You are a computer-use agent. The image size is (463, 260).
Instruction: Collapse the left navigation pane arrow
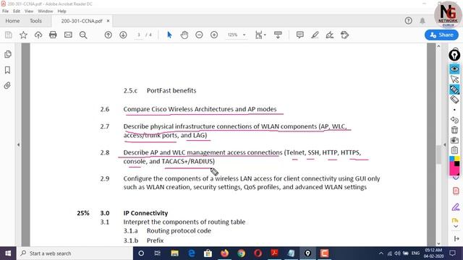click(x=18, y=144)
